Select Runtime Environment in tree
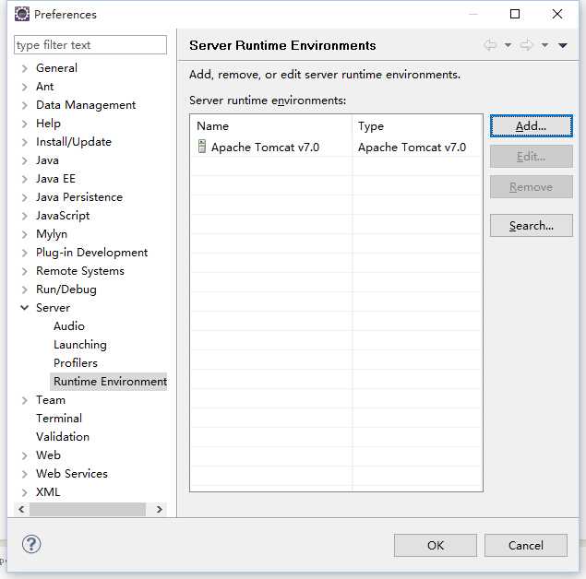The image size is (586, 579). (109, 381)
